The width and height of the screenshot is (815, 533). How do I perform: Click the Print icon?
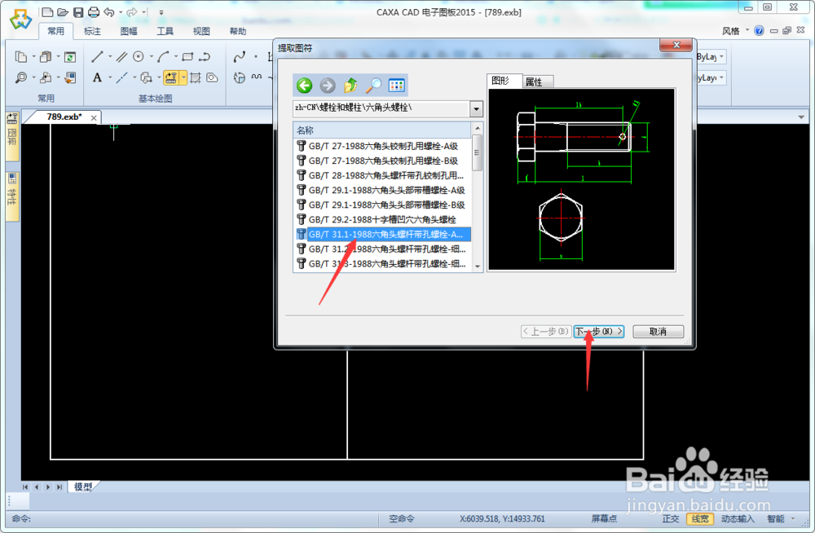[94, 12]
